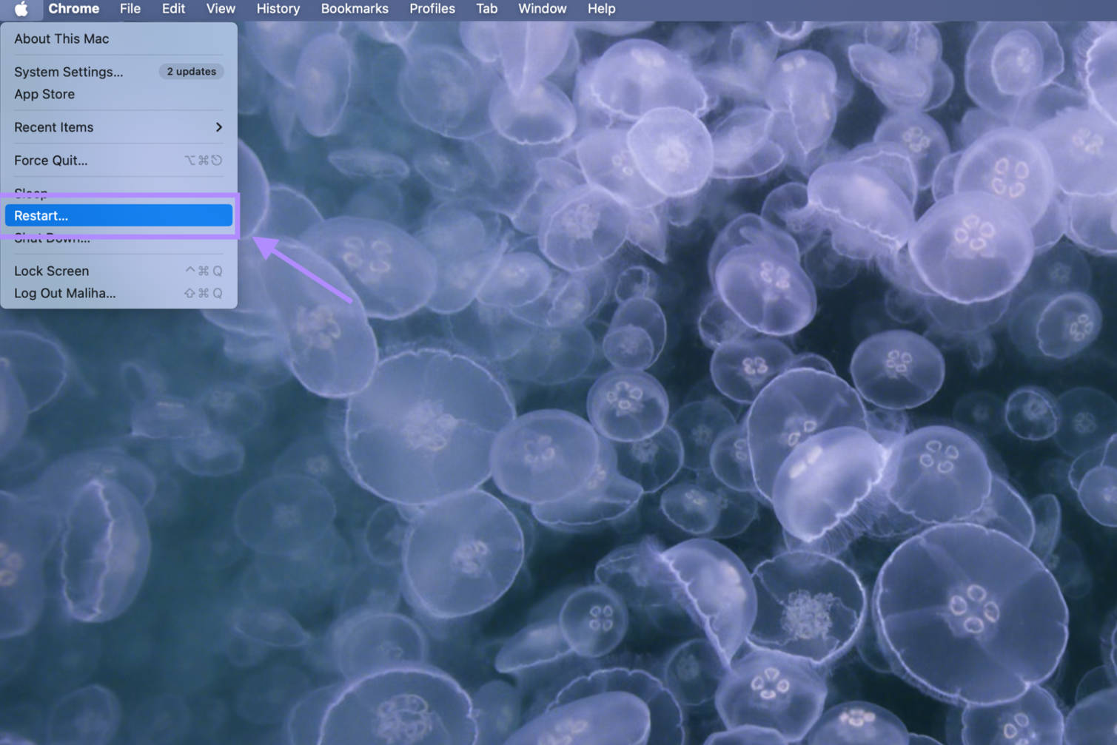Choose Lock Screen option
The width and height of the screenshot is (1117, 745).
point(118,271)
